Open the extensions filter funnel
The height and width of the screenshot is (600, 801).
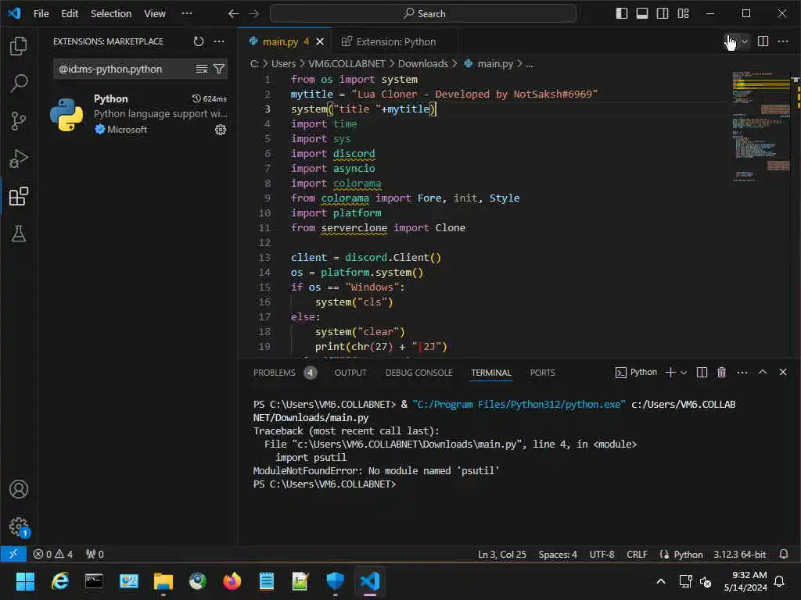tap(219, 69)
